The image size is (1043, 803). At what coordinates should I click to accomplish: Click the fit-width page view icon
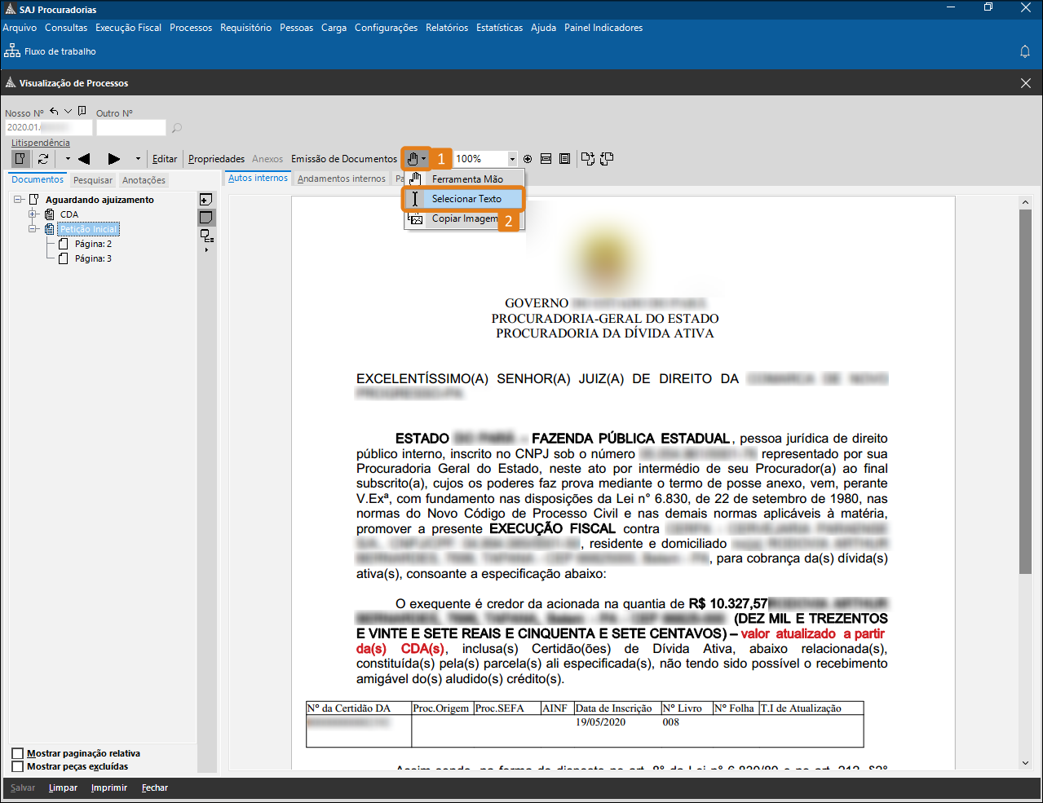[546, 159]
